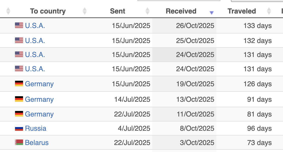The width and height of the screenshot is (283, 152).
Task: Click the German flag in the 91 days row
Action: [19, 99]
